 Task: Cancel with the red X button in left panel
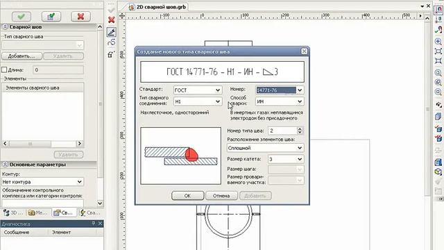pos(80,17)
